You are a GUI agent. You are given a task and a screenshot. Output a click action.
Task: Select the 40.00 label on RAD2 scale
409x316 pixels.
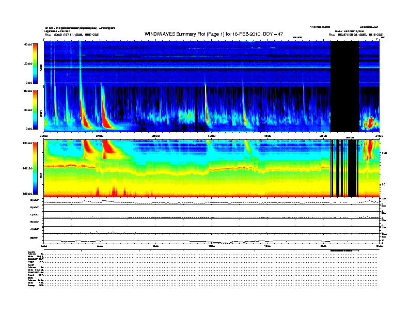28,44
